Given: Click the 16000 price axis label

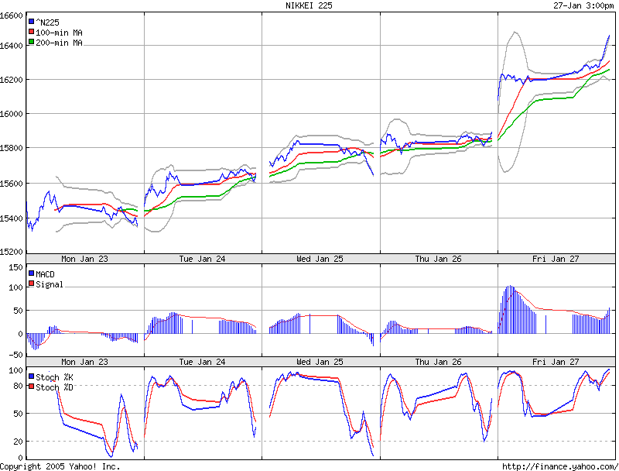Looking at the screenshot, I should click(x=12, y=114).
